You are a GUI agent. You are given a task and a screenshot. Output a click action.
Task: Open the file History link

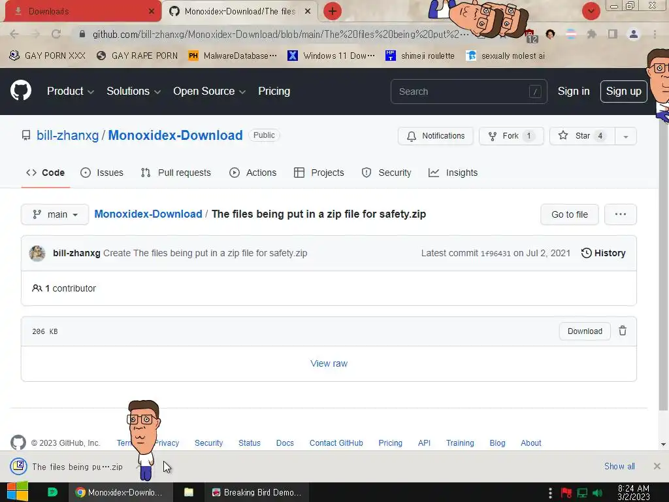603,253
